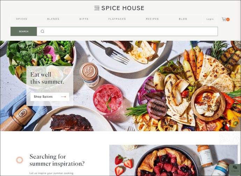Click the Eat well this summer heading
This screenshot has width=241, height=176.
tap(47, 78)
